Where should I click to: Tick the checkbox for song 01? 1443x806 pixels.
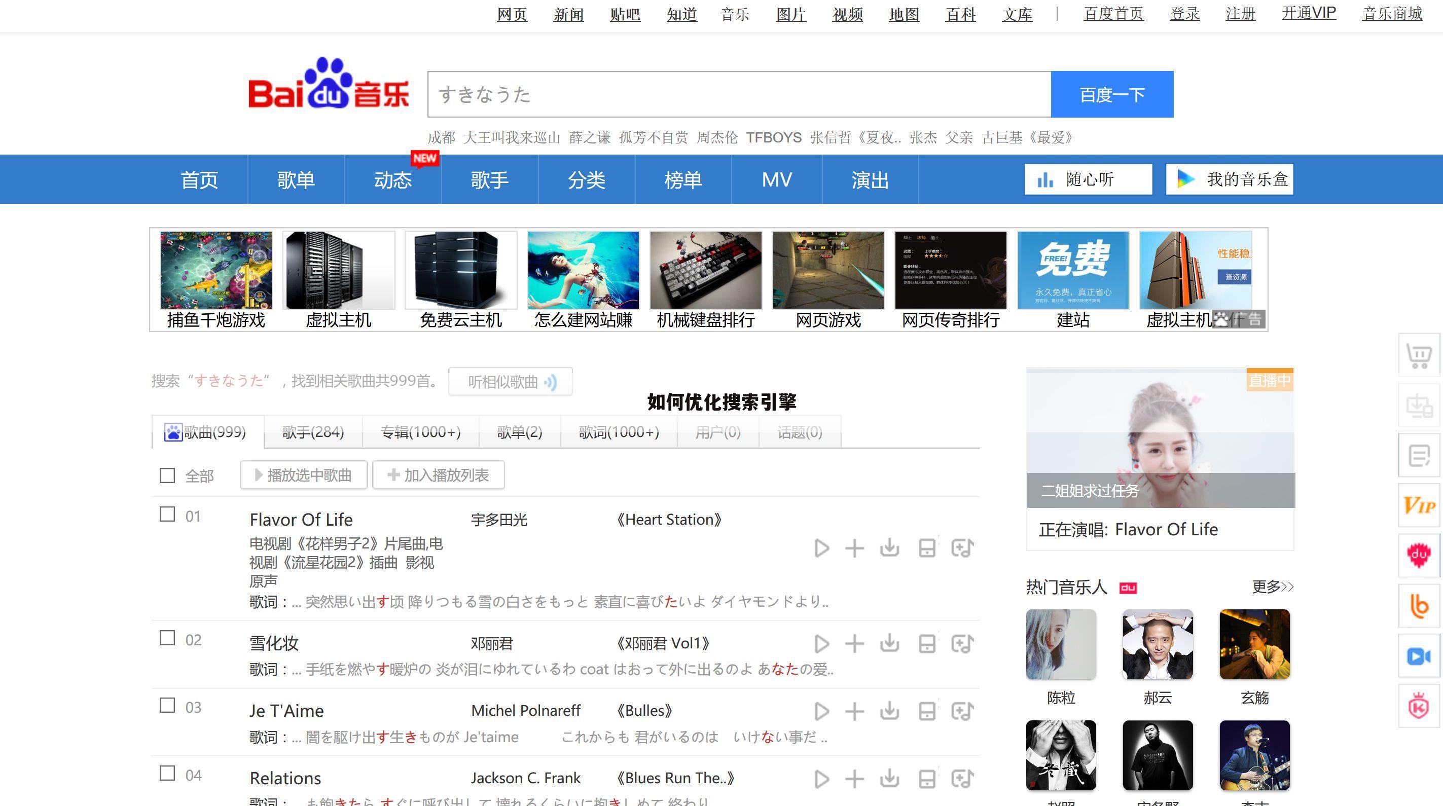coord(167,514)
